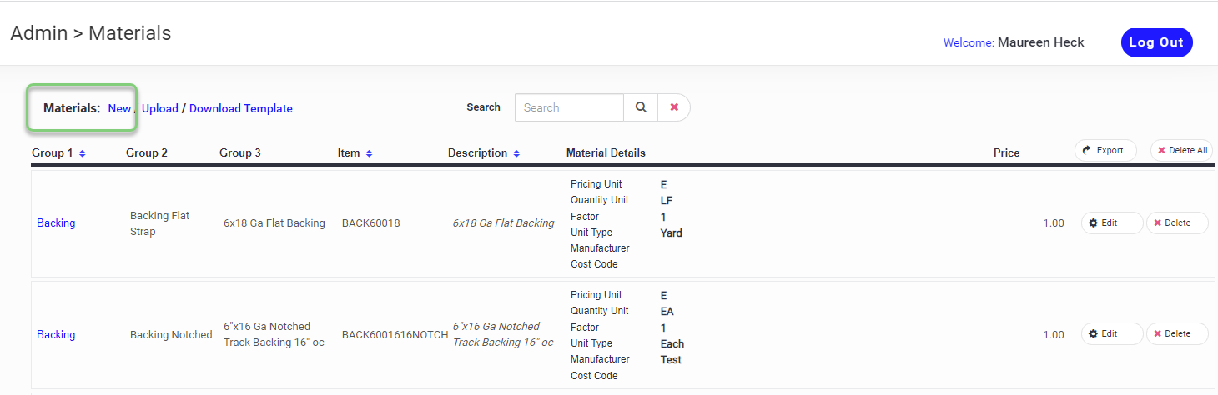Click the Price column header
This screenshot has width=1218, height=395.
[x=1006, y=153]
